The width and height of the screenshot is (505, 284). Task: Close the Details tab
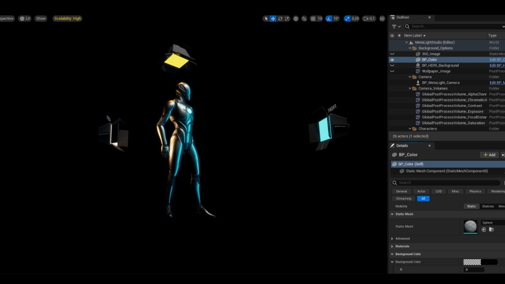(430, 146)
